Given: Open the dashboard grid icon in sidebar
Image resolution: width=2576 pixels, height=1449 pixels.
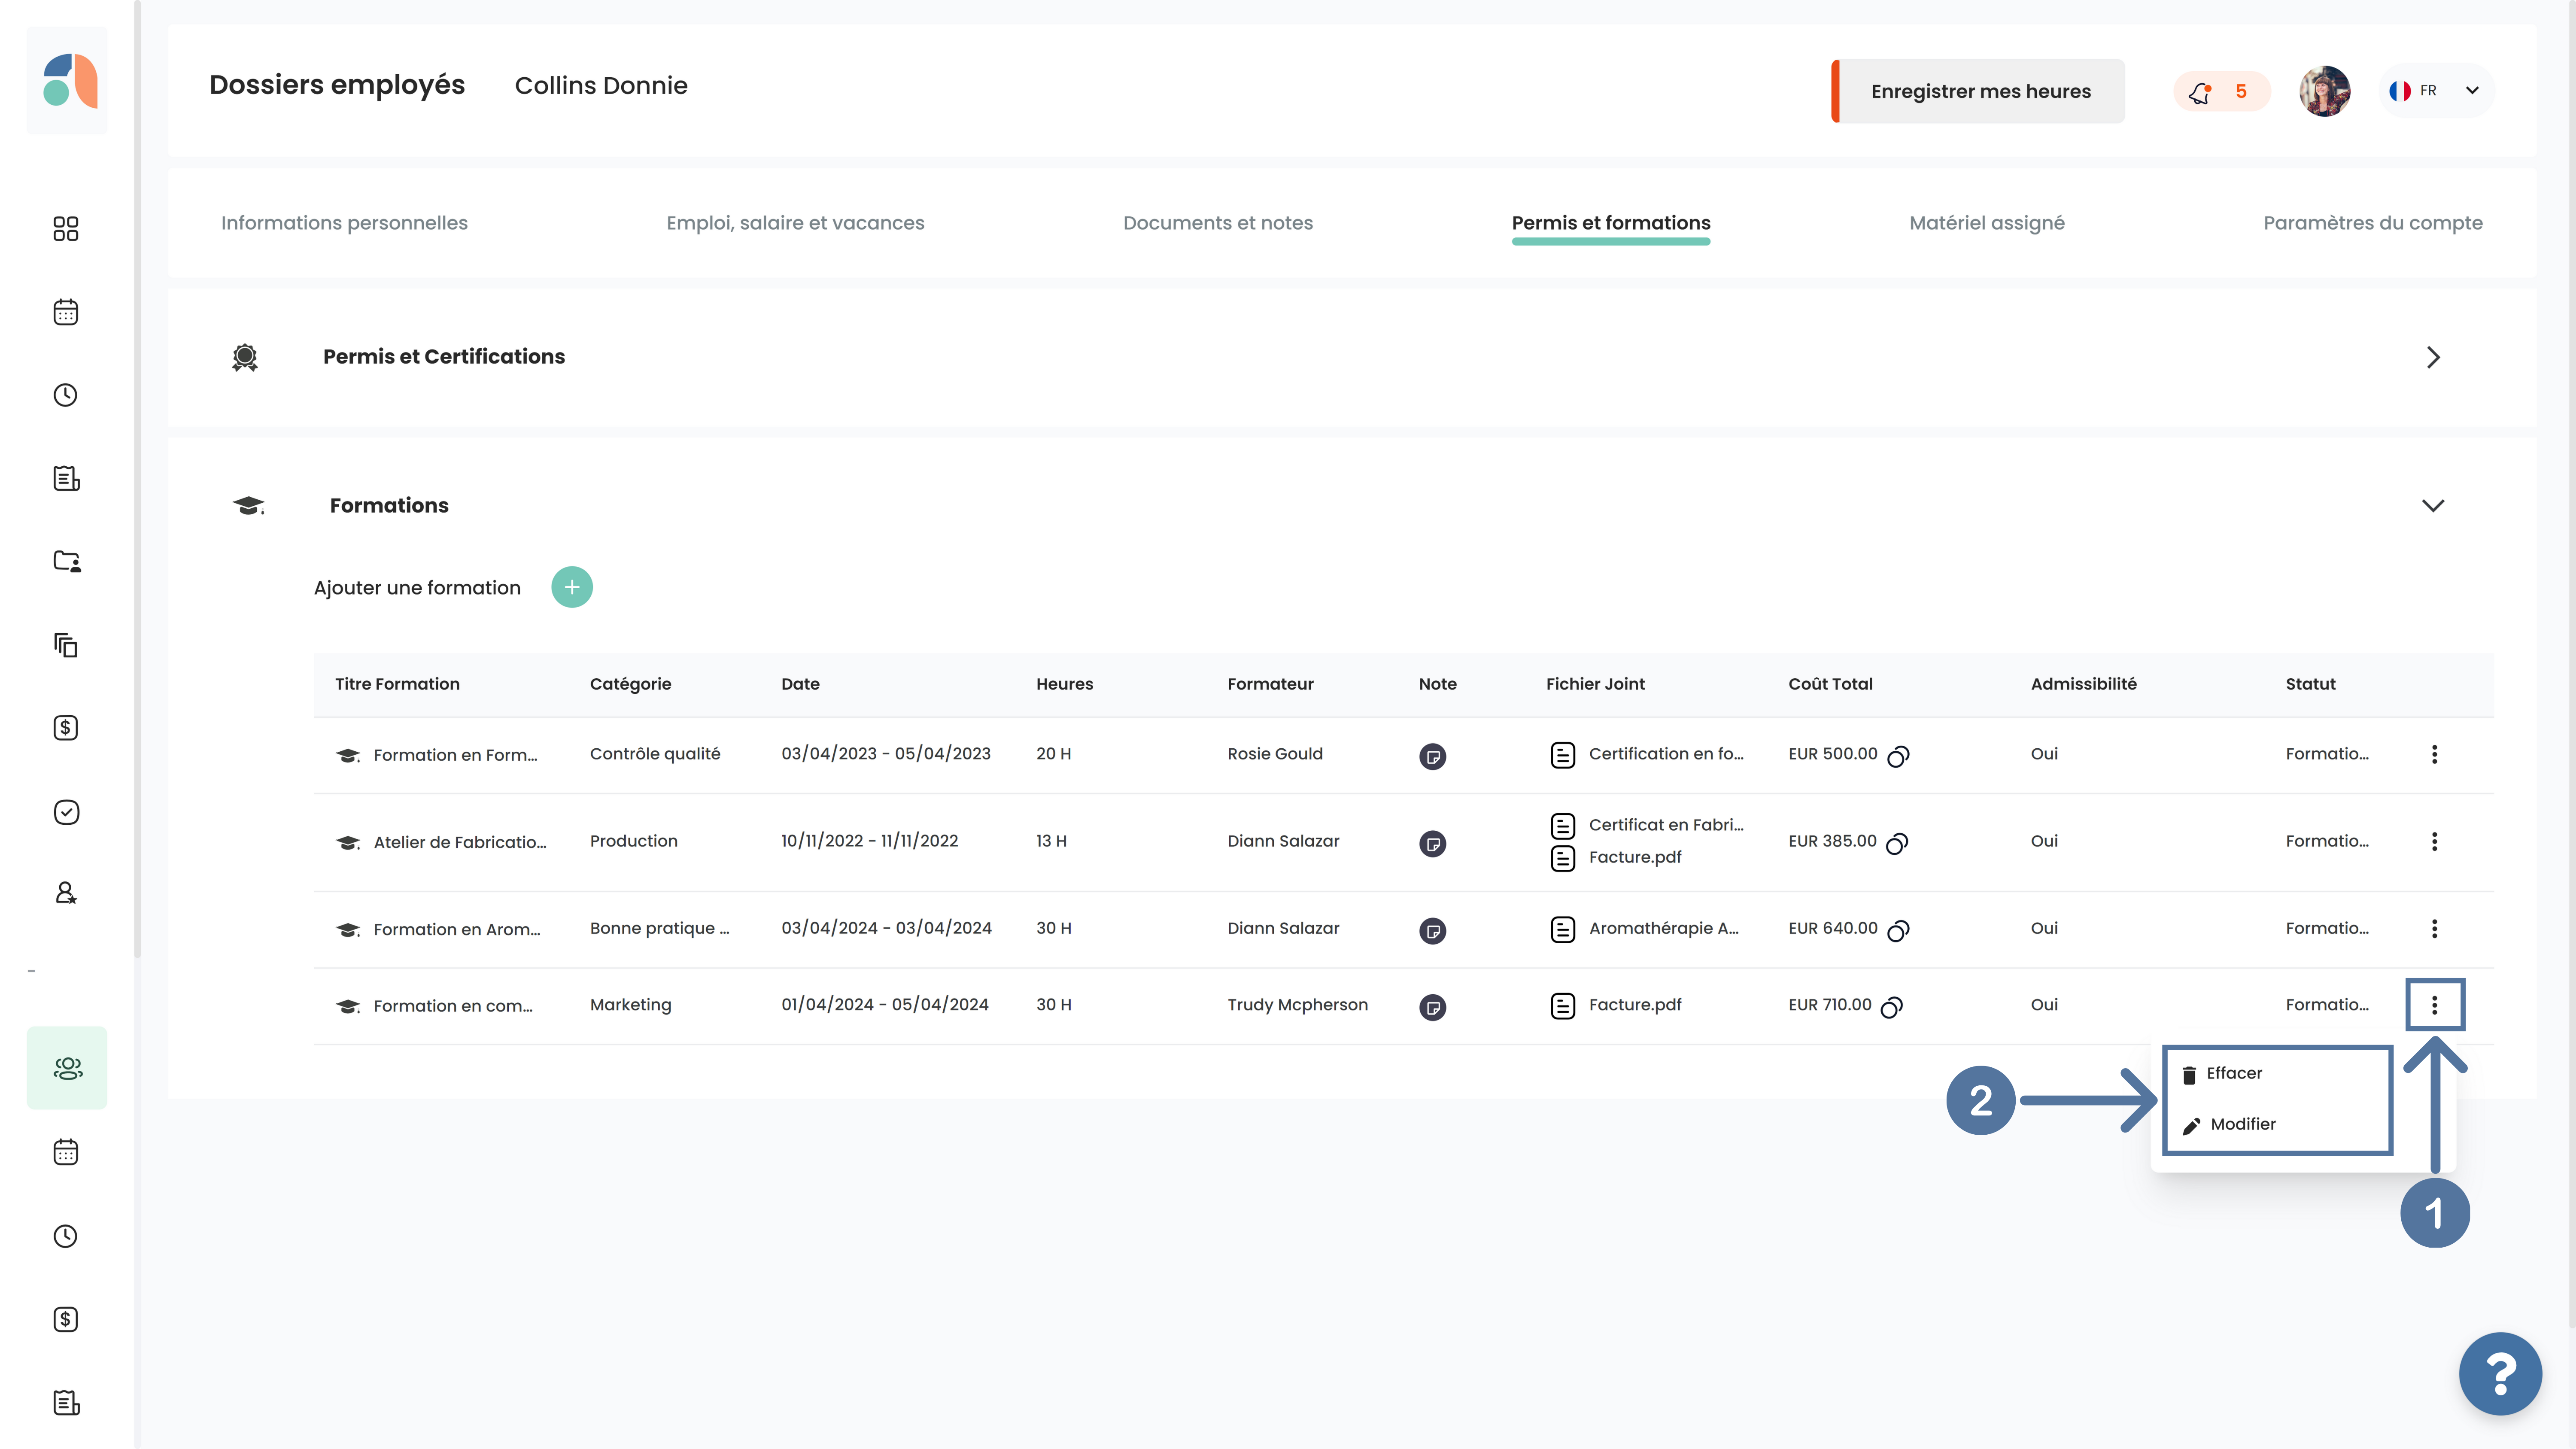Looking at the screenshot, I should 66,229.
